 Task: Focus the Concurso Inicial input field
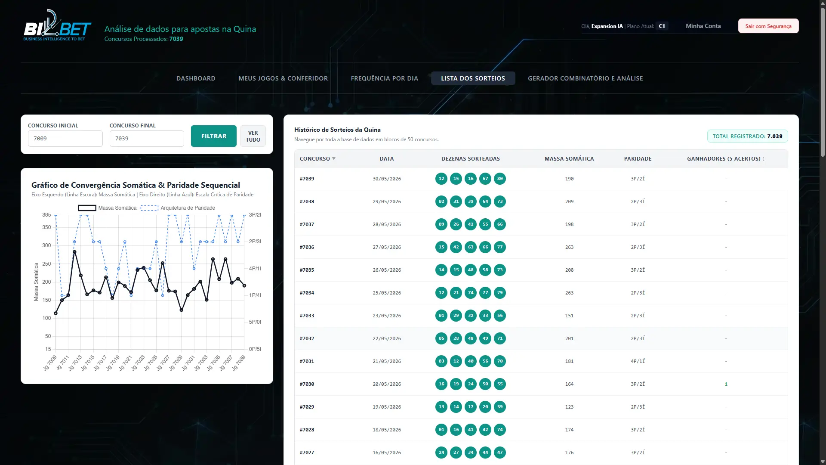pos(65,139)
